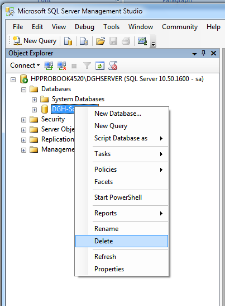Expand the Security folder
Image resolution: width=225 pixels, height=306 pixels.
coord(24,120)
